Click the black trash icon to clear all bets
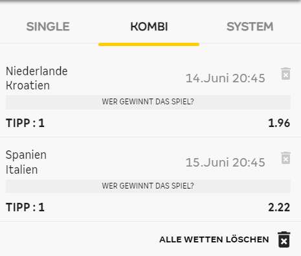This screenshot has width=301, height=256. [284, 239]
